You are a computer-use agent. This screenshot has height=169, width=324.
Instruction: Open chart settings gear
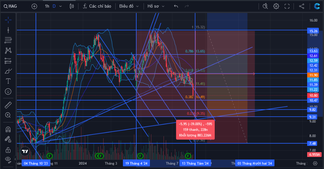tap(276, 6)
